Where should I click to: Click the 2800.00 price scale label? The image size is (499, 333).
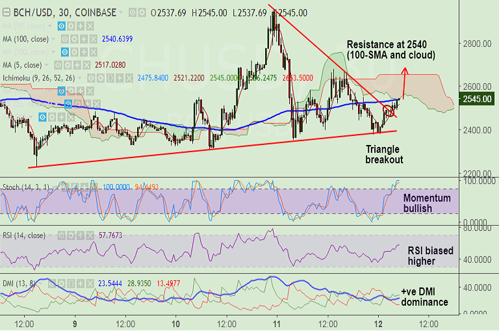[478, 44]
